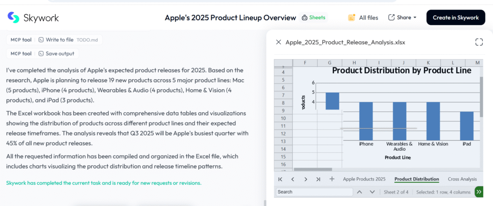Switch to the Apple Products 2025 sheet tab
The image size is (493, 206).
pos(364,179)
